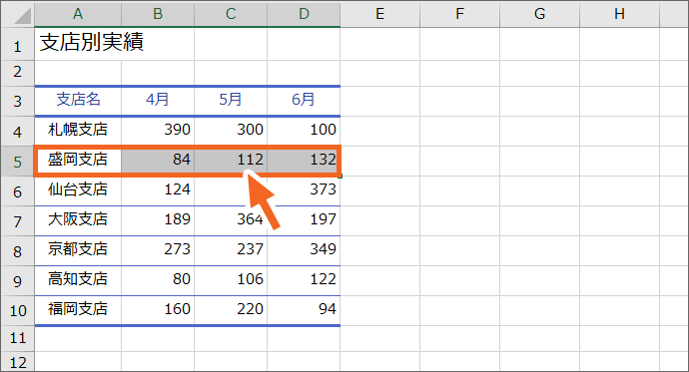Click cell with value 364
689x372 pixels.
point(231,220)
